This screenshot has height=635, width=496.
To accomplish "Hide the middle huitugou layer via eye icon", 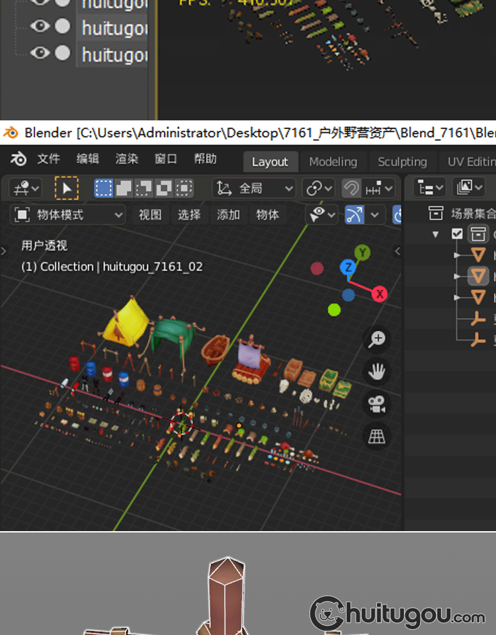I will coord(40,26).
